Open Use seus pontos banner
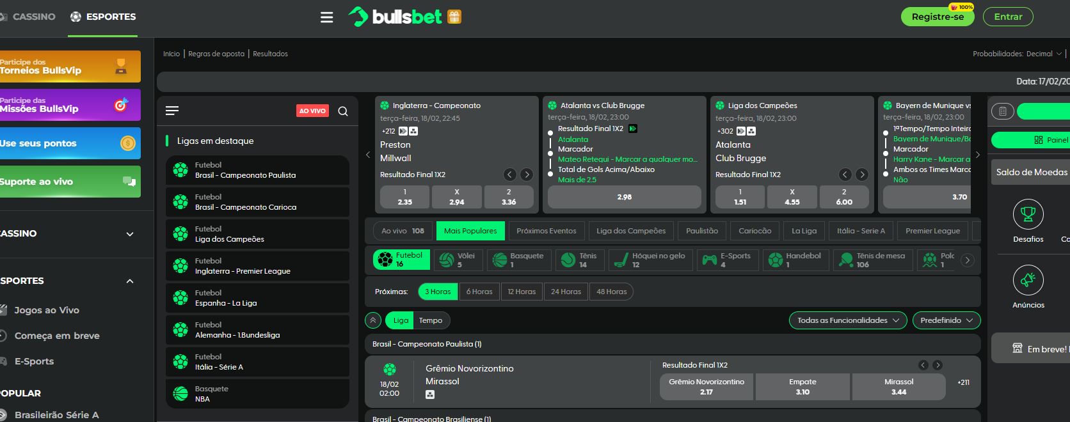 (x=69, y=143)
